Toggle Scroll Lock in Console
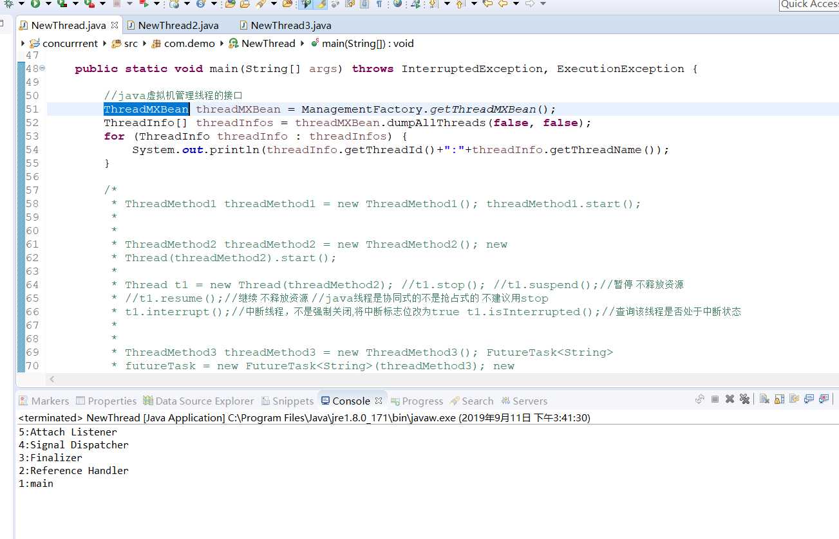 tap(779, 399)
